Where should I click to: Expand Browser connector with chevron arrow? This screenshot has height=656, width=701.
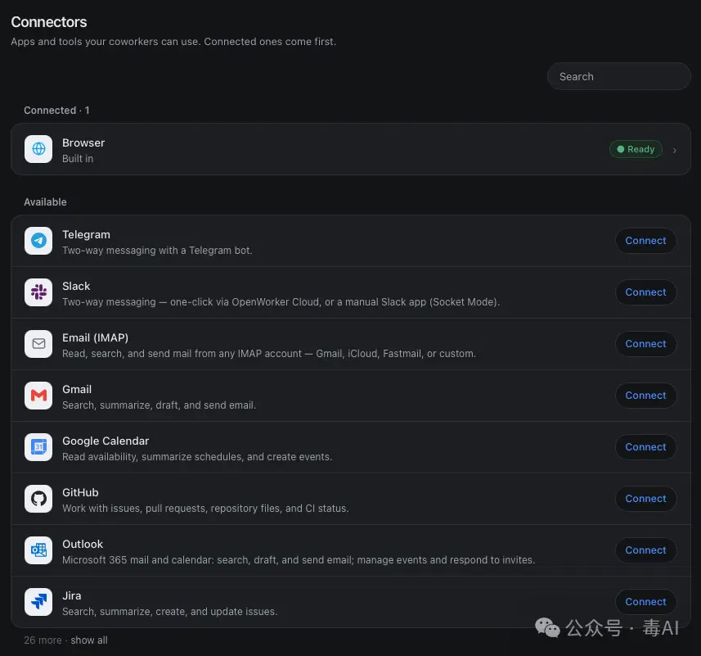[675, 151]
